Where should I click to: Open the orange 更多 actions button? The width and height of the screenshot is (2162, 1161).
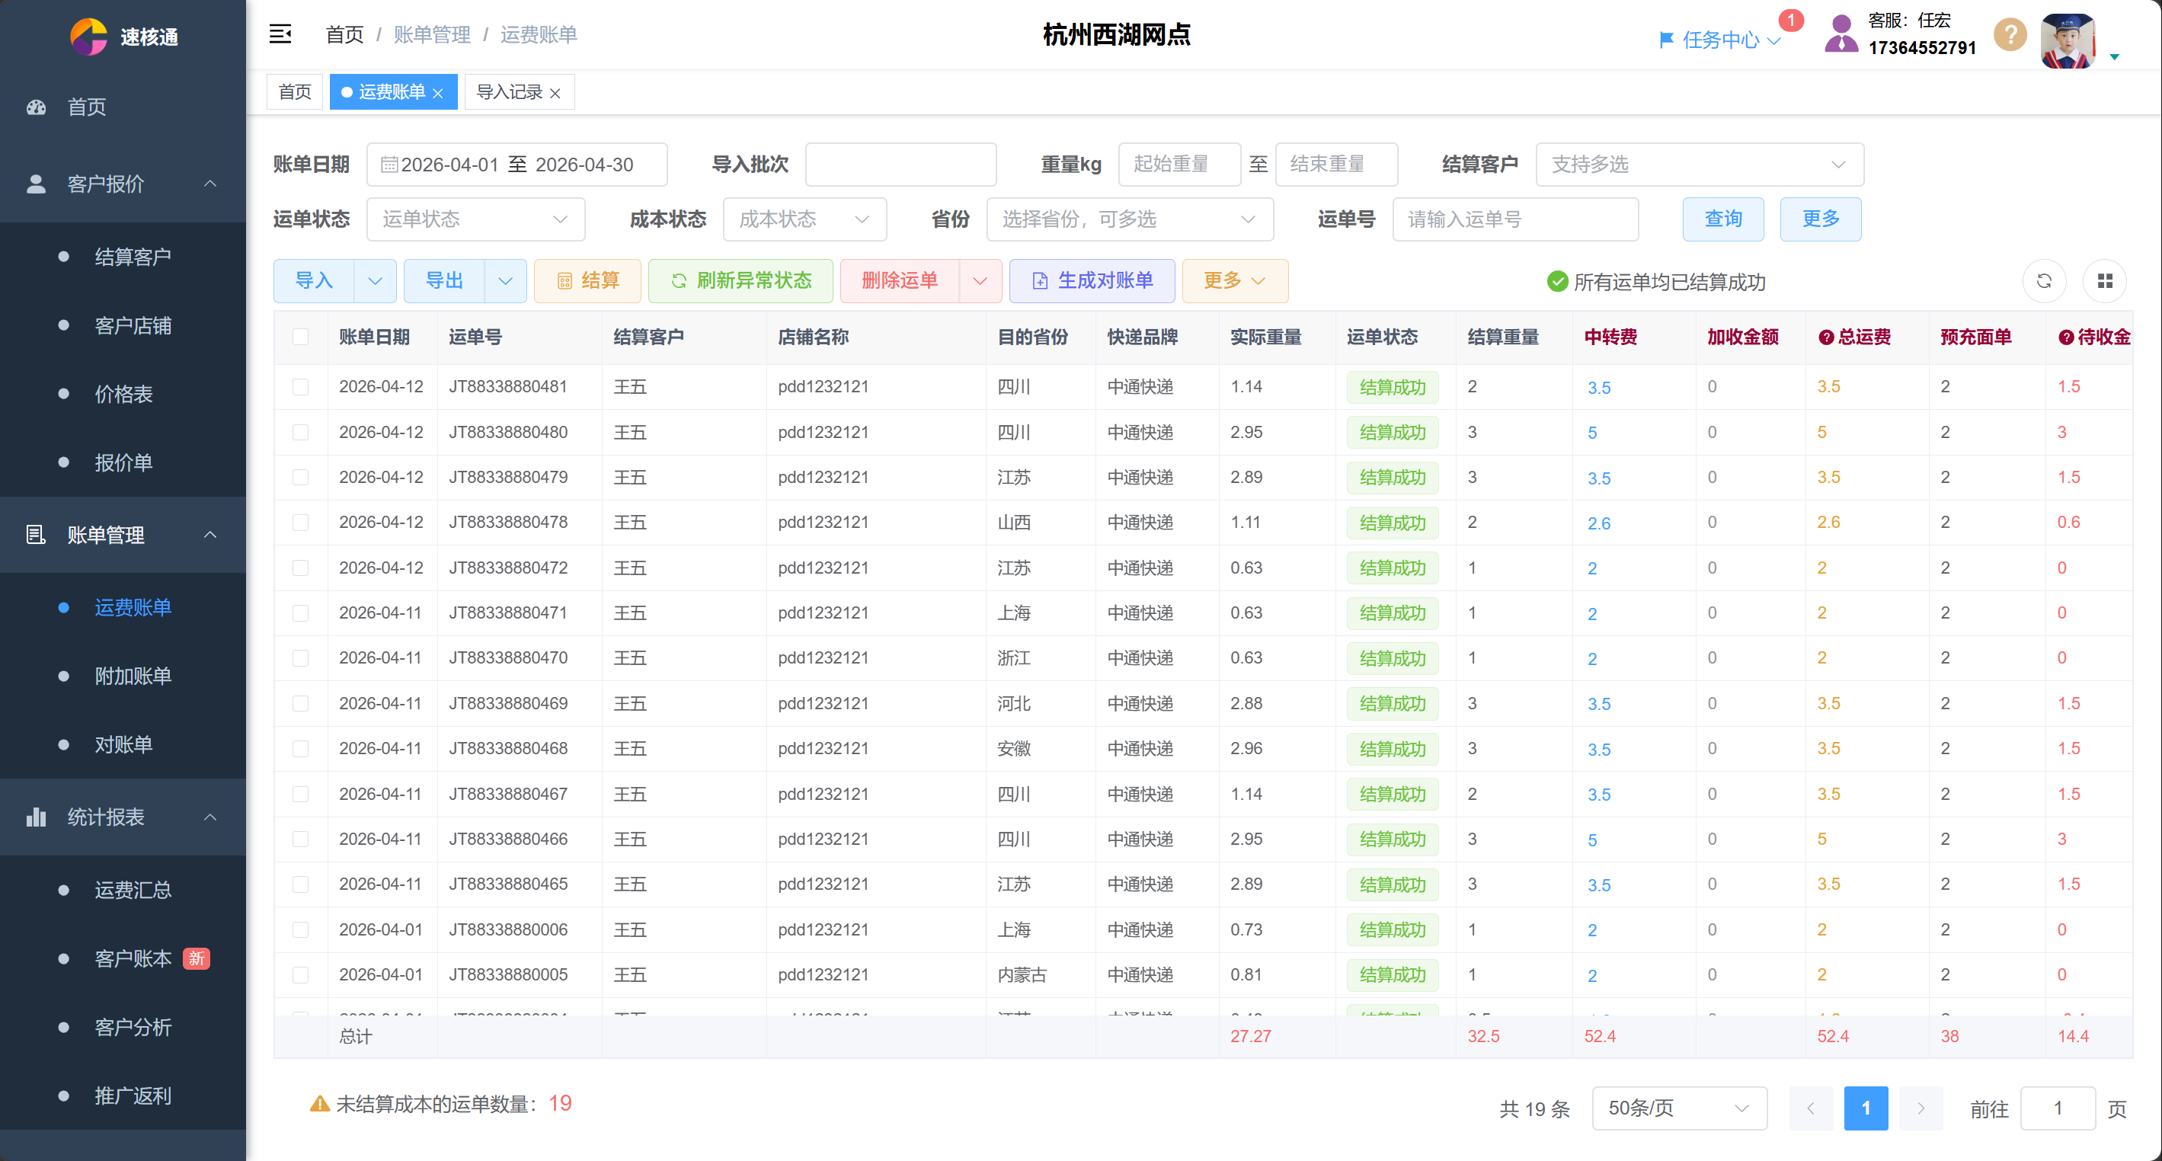(x=1235, y=281)
